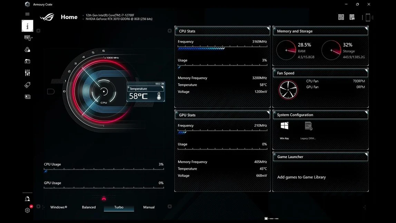Viewport: 396px width, 223px height.
Task: Click the Game Launcher panel header
Action: (x=320, y=157)
